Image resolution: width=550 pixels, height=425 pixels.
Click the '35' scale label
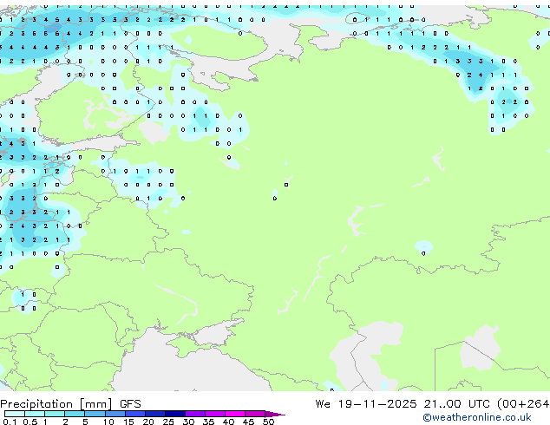tap(209, 422)
